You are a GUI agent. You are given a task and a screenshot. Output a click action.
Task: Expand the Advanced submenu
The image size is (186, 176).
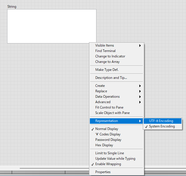[116, 102]
